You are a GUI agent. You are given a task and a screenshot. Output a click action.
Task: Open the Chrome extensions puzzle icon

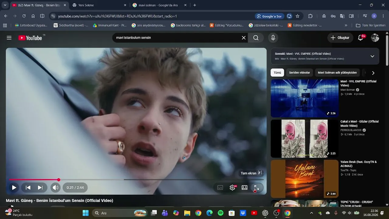coord(310,16)
